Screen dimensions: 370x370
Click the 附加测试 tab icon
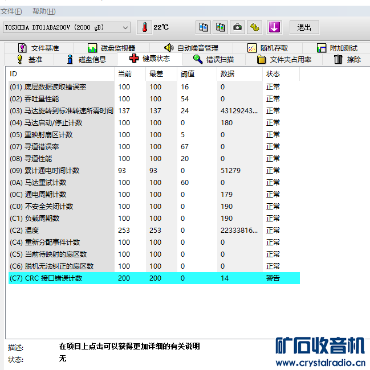point(322,48)
